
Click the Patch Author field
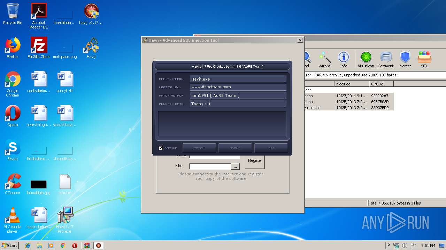[238, 95]
